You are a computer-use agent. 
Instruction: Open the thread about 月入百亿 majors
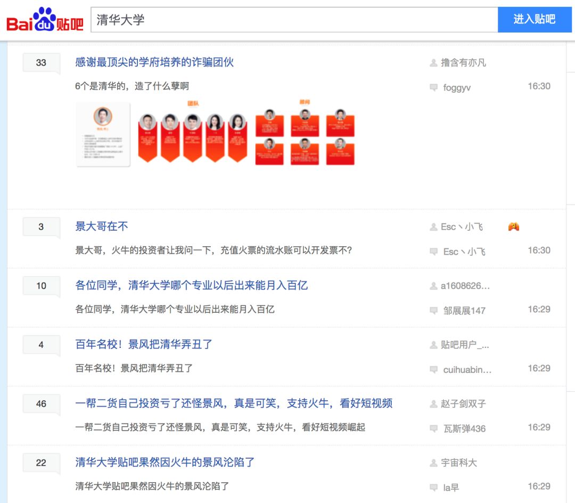coord(192,286)
